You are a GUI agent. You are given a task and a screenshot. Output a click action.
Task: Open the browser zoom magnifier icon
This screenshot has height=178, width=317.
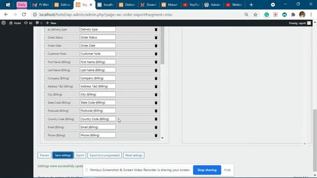246,14
